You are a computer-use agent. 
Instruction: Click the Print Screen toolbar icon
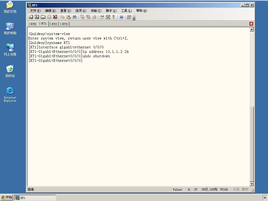[x=82, y=17]
